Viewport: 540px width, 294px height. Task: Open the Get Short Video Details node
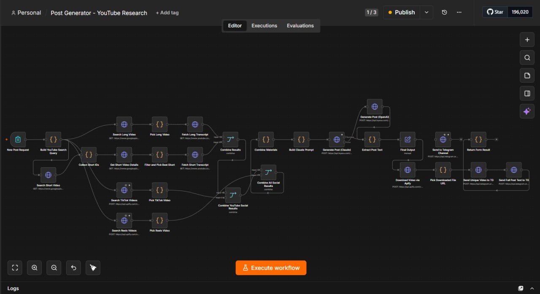[x=124, y=155]
